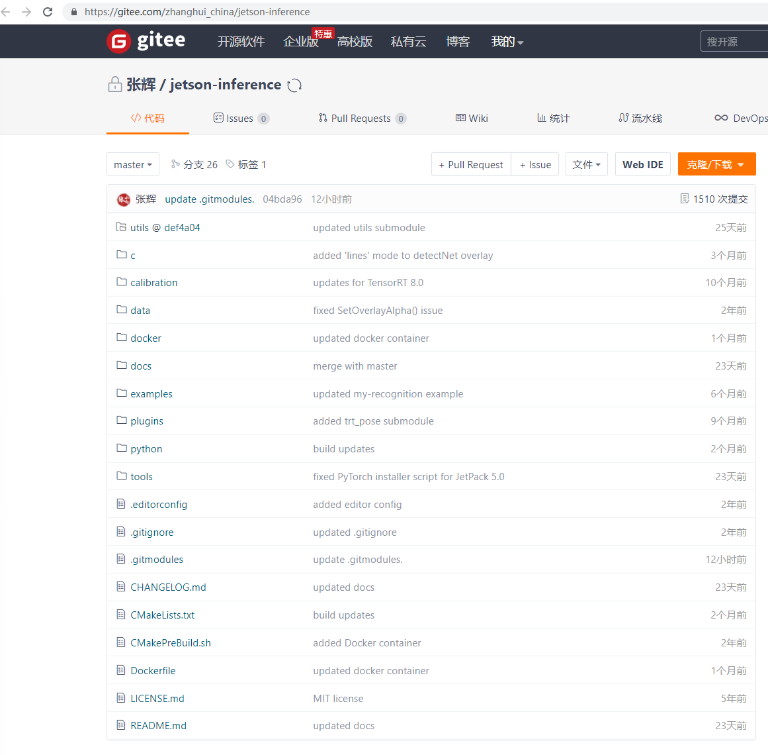
Task: Click the commit history icon near 1510
Action: pos(685,199)
